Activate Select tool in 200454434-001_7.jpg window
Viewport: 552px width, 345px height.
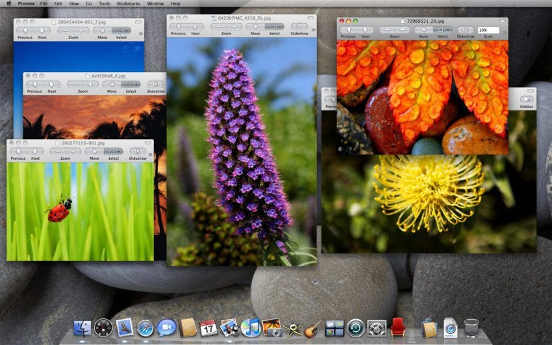tap(121, 31)
